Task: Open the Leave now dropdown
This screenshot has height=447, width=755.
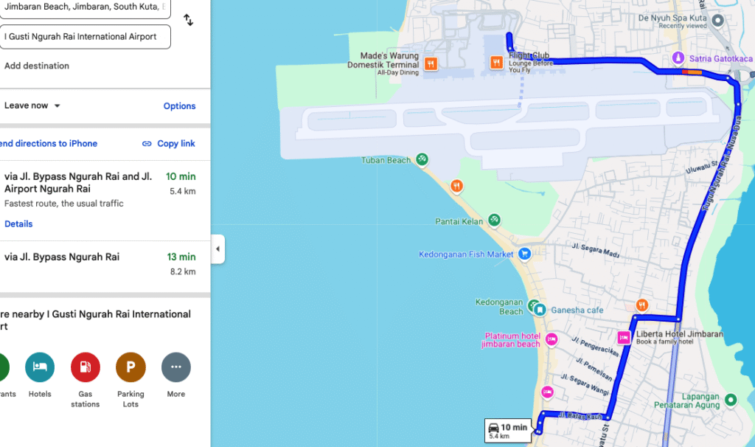Action: [32, 105]
